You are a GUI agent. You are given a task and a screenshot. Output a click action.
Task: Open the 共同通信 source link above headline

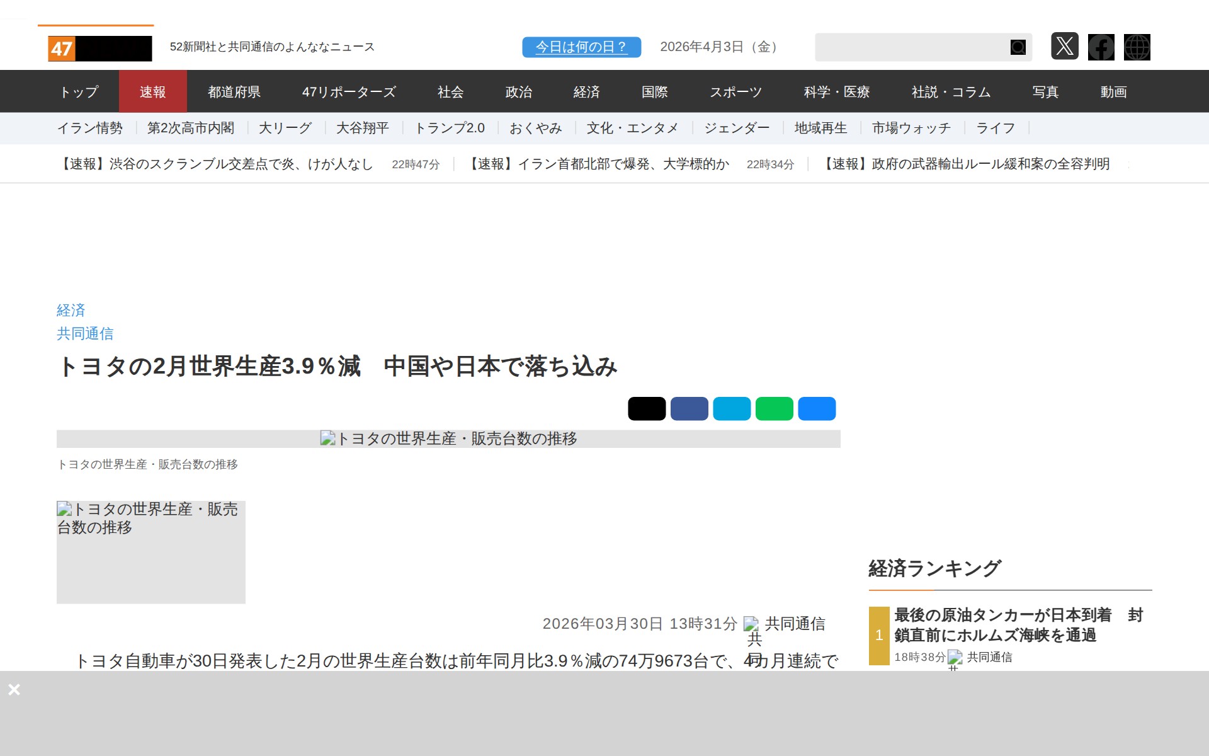tap(85, 334)
